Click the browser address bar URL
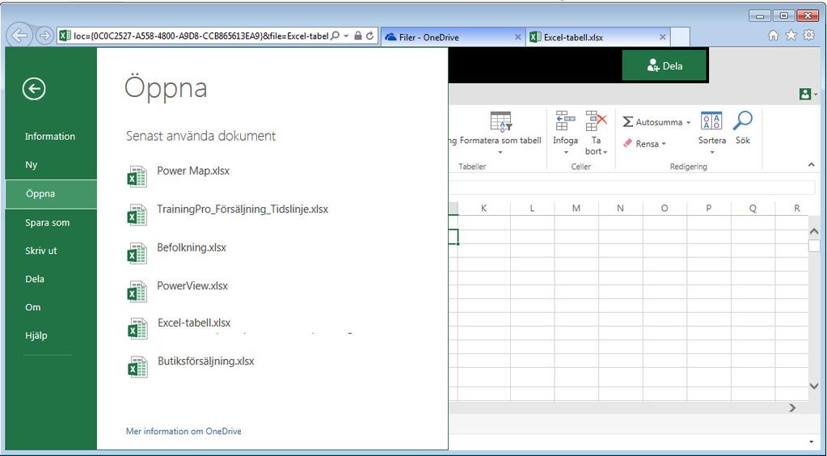The width and height of the screenshot is (827, 456). [200, 36]
